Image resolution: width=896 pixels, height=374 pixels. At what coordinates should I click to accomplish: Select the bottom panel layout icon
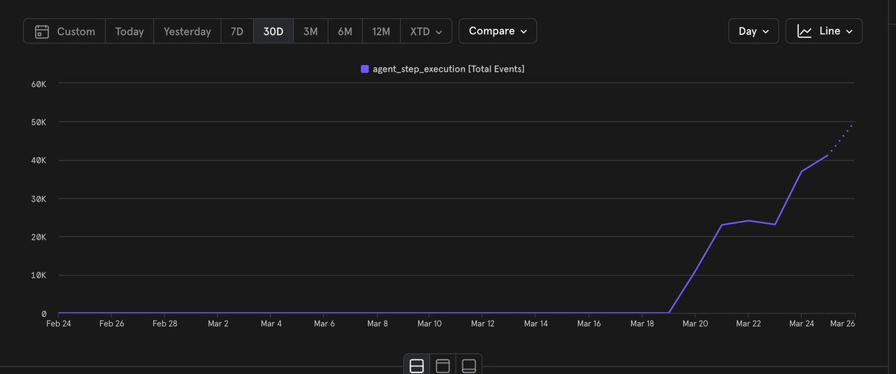click(x=469, y=365)
